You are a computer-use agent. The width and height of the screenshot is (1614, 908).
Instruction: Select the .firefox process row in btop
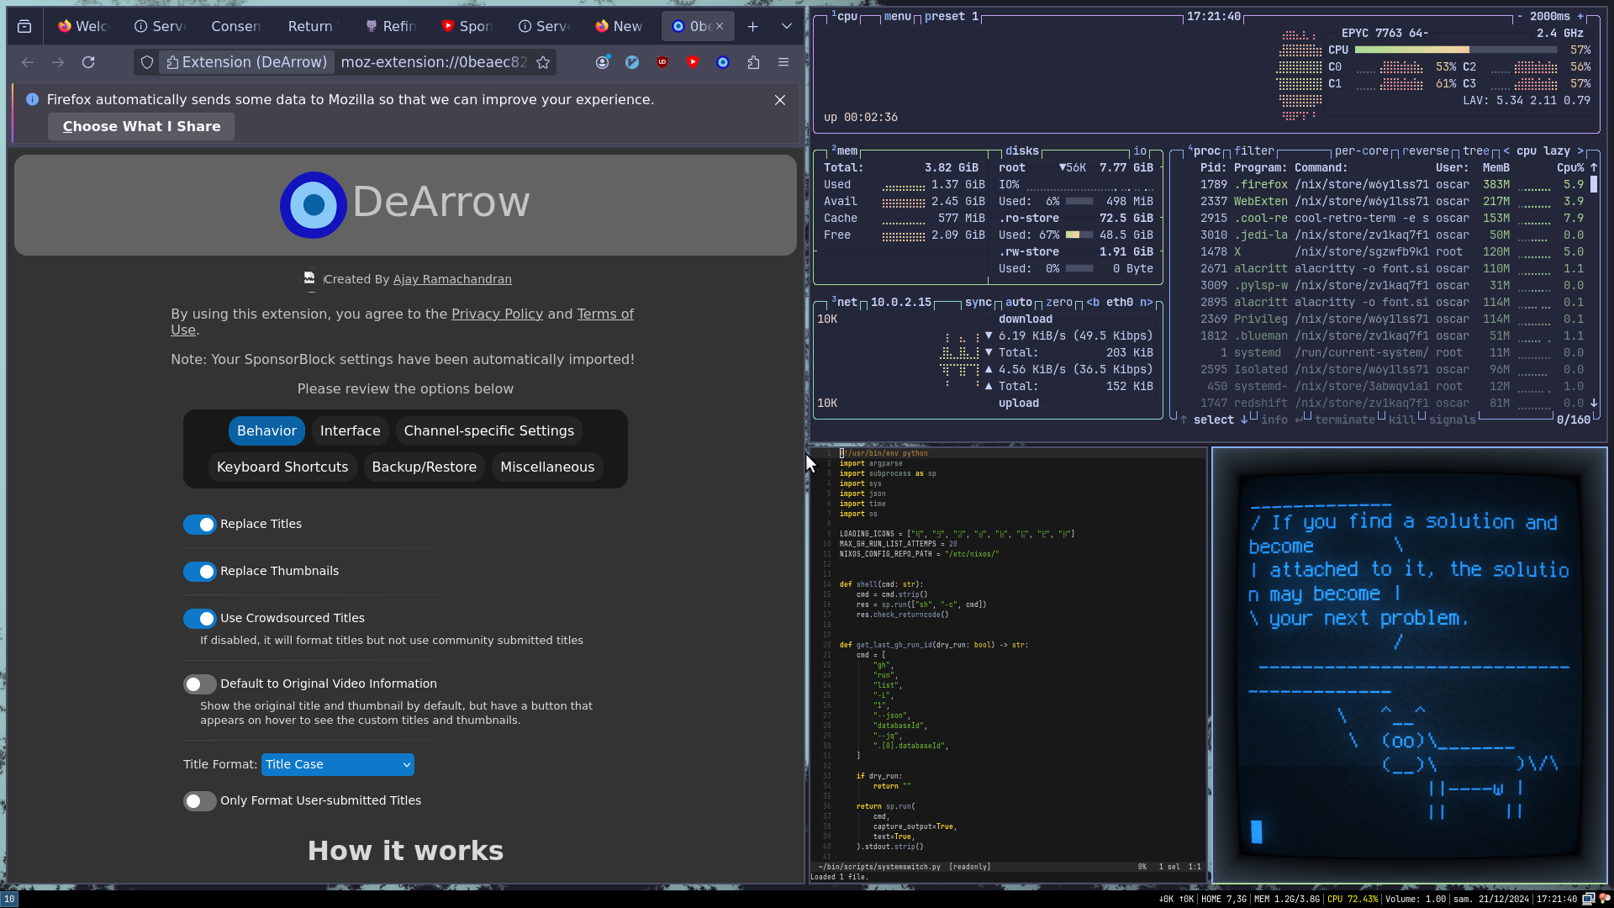pos(1391,185)
